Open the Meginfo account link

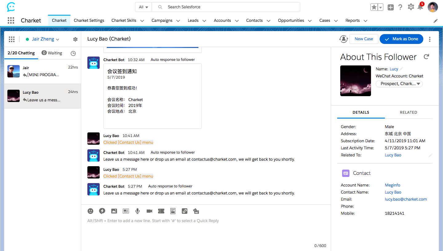[393, 185]
